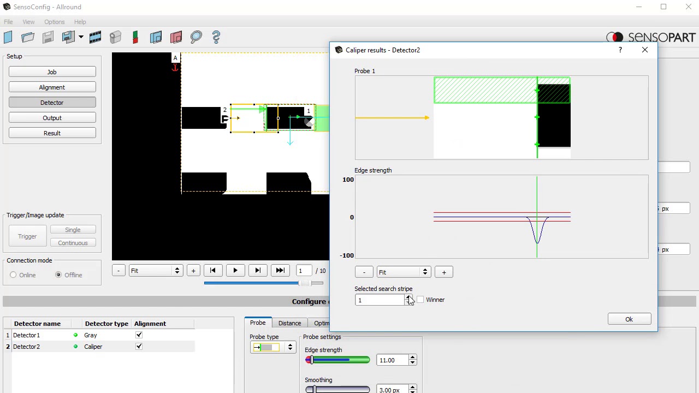Zoom in Caliper results view
This screenshot has height=393, width=699.
(x=444, y=272)
